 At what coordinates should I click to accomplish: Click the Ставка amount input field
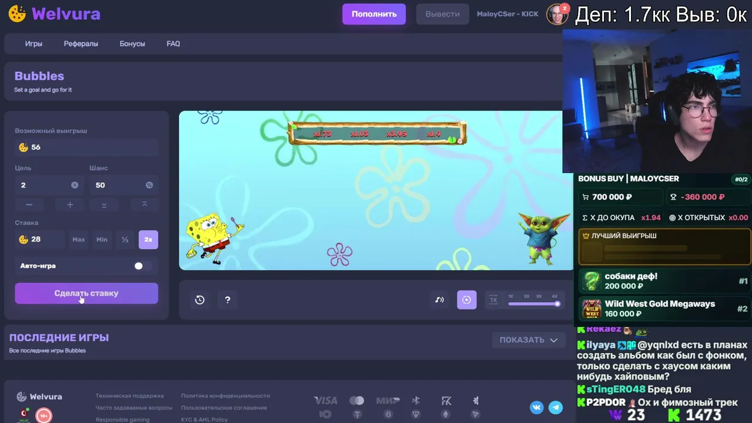point(40,239)
